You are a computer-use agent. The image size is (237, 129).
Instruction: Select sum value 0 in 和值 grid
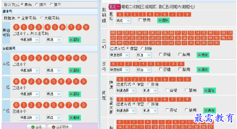click(120, 122)
